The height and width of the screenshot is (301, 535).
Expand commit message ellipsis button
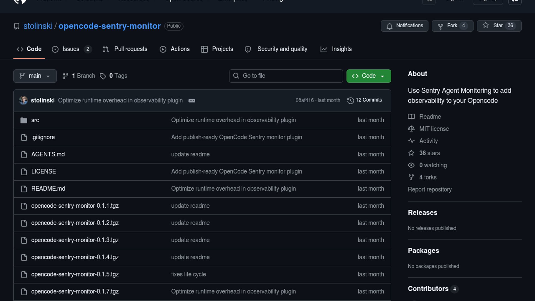pyautogui.click(x=192, y=101)
